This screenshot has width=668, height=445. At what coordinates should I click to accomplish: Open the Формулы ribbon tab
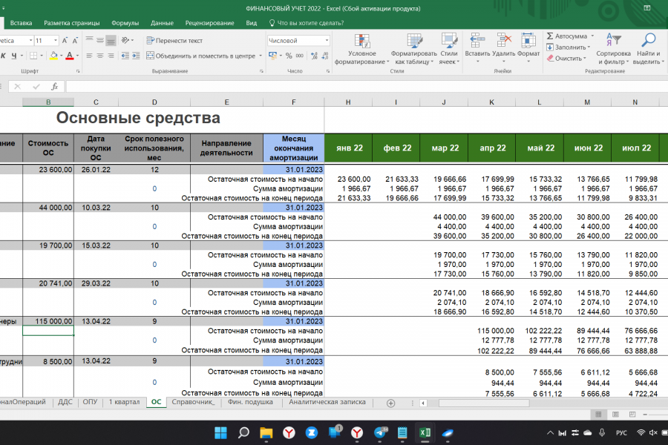coord(125,23)
